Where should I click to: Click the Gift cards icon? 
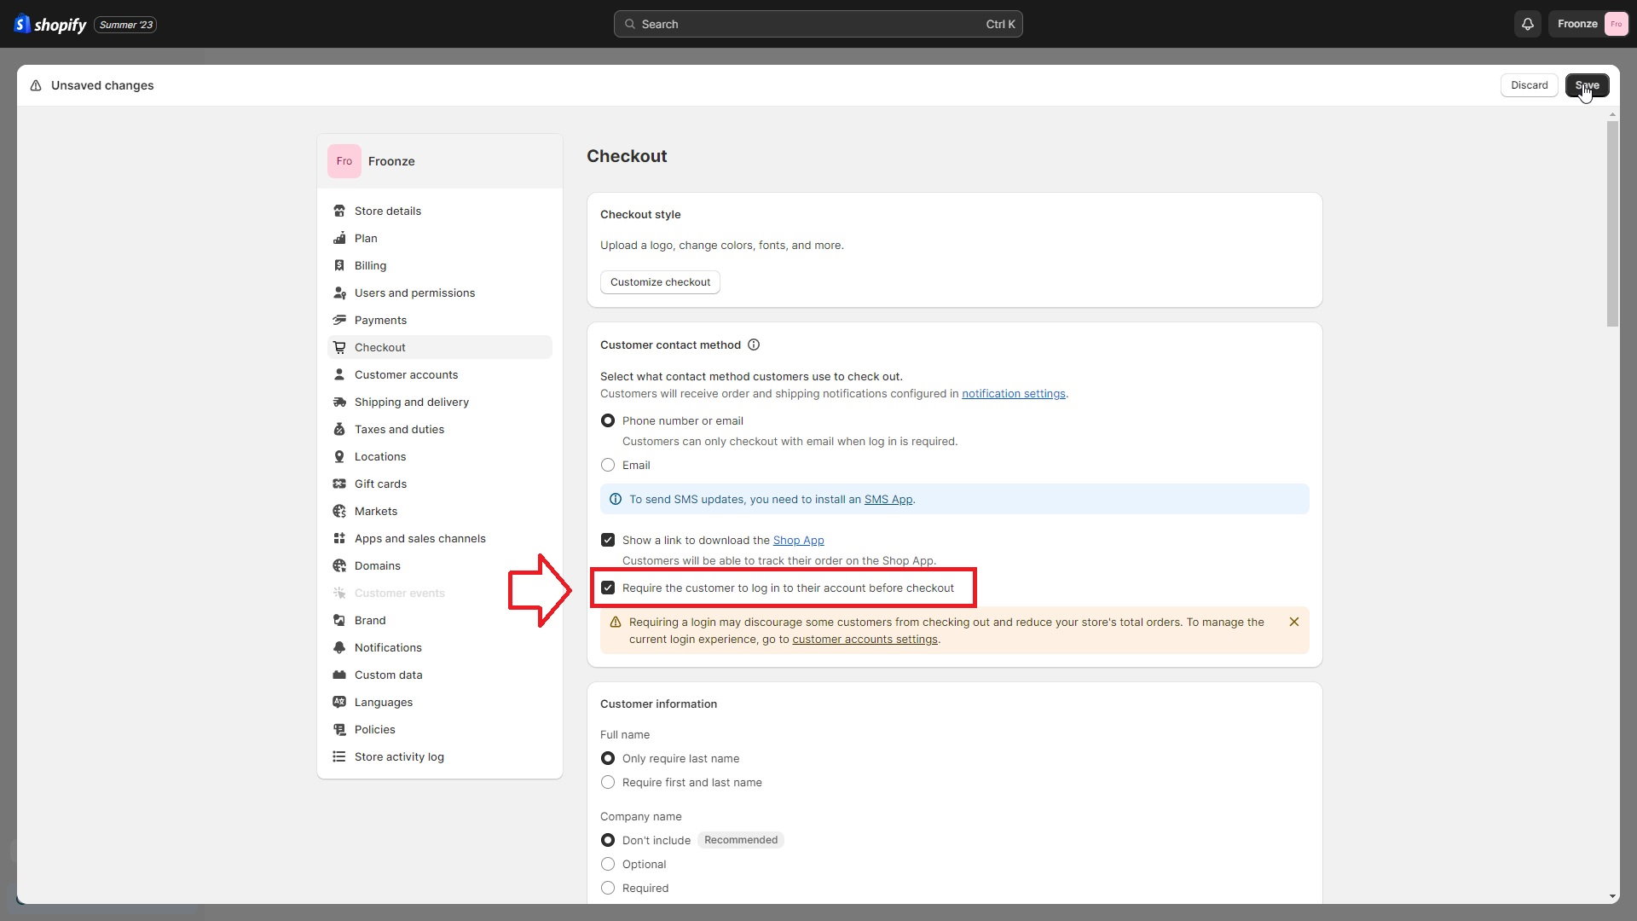click(x=339, y=484)
